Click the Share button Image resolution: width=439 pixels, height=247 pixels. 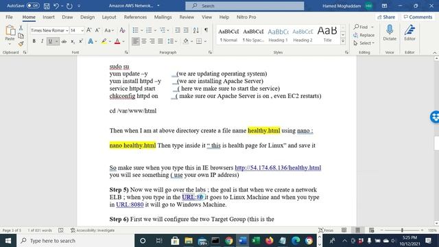(x=386, y=17)
